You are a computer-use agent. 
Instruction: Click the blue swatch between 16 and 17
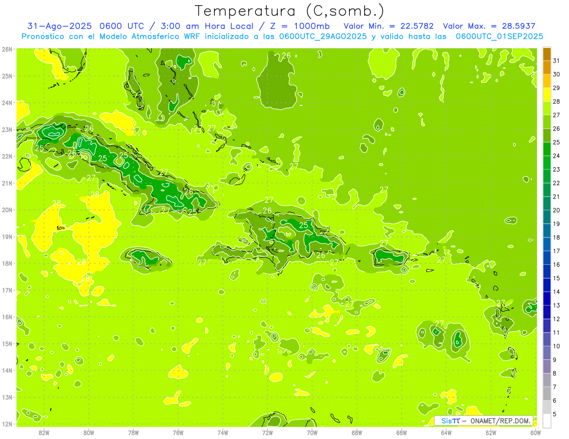coord(547,258)
